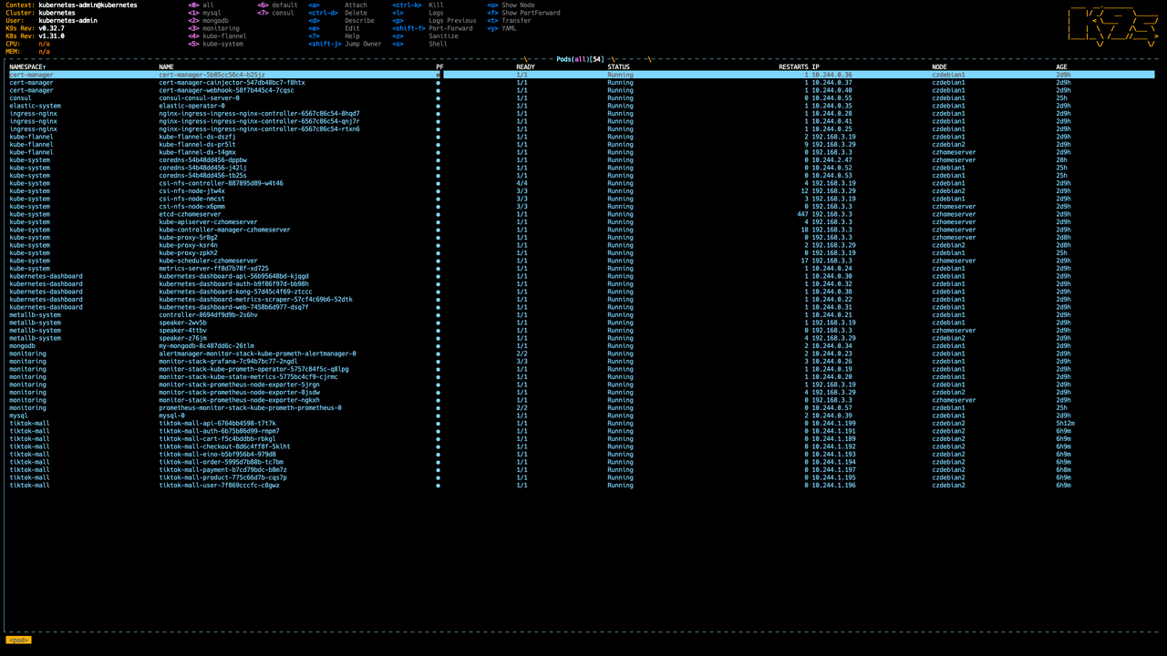Image resolution: width=1167 pixels, height=656 pixels.
Task: Select the monitor-stack-grafana pod row
Action: pos(228,361)
